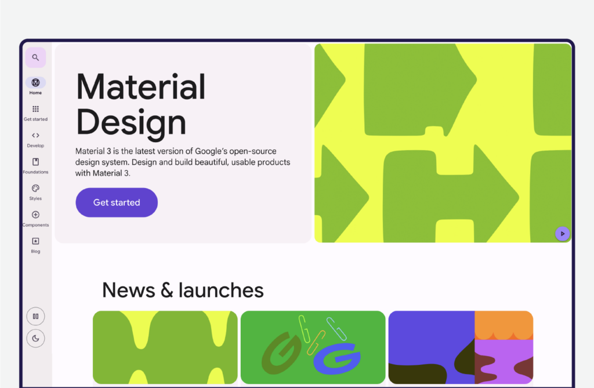Open Foundations via the book icon

[x=35, y=162]
